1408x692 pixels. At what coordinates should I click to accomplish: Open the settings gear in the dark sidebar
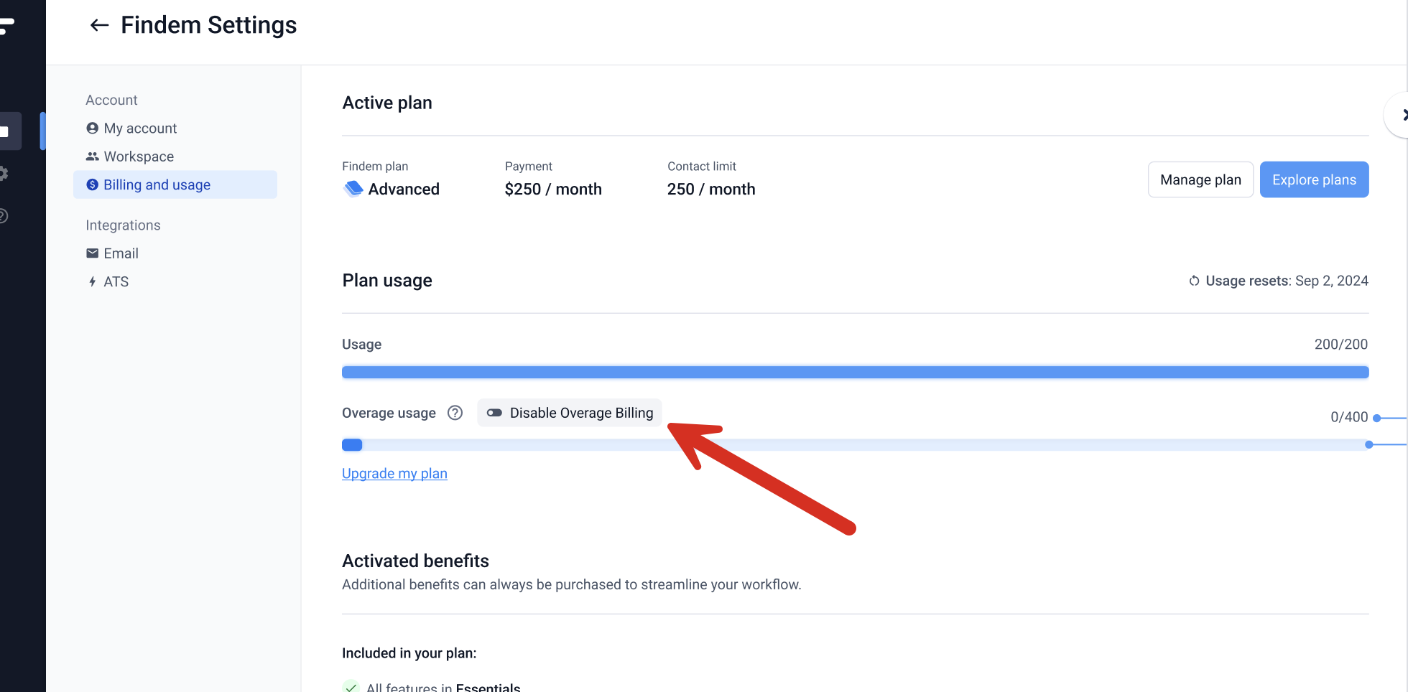[x=4, y=174]
